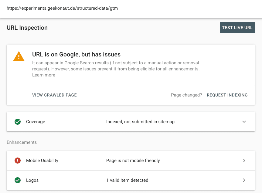Click the URL Inspection heading
Screen dimensions: 262x193
[x=27, y=28]
